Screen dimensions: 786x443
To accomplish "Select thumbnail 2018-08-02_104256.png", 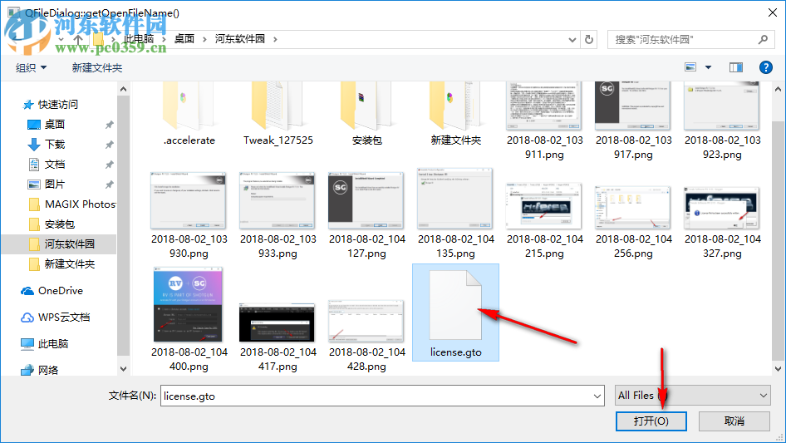I will 633,208.
